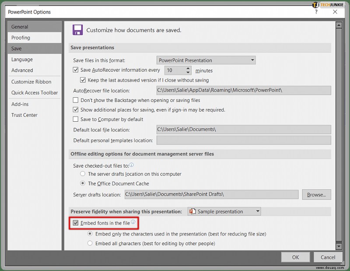Enable Save to Computer by default
Viewport: 350px width, 271px height.
click(76, 119)
